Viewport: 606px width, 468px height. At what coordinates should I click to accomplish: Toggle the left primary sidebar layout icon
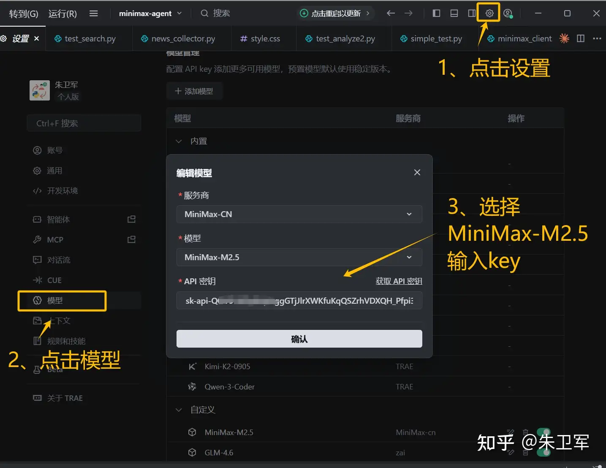coord(437,13)
